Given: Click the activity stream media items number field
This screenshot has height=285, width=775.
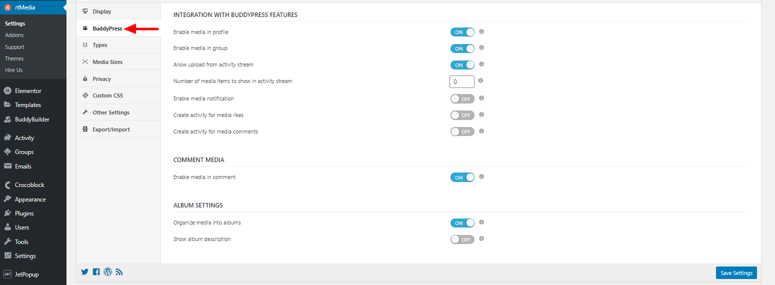Looking at the screenshot, I should tap(461, 81).
